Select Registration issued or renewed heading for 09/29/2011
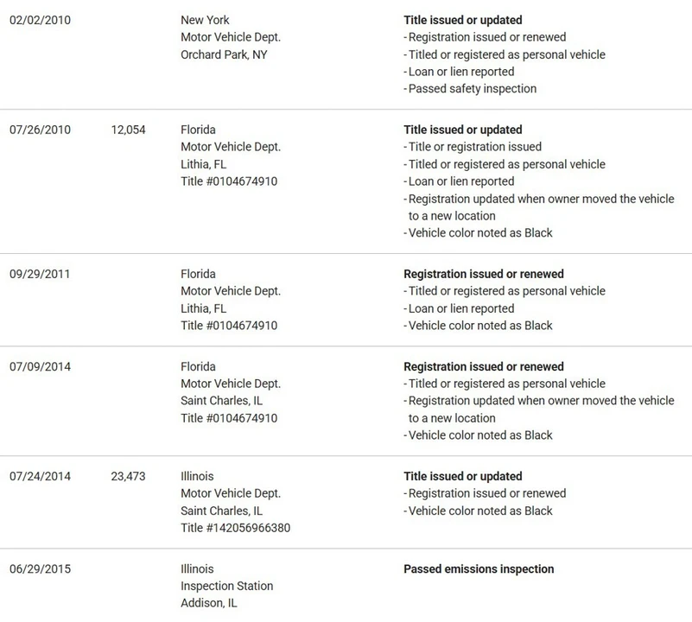The height and width of the screenshot is (622, 692). point(484,274)
